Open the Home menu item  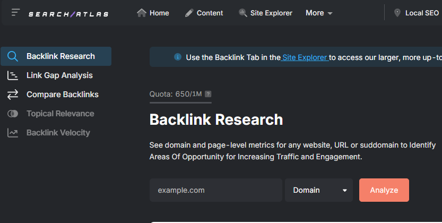[153, 13]
